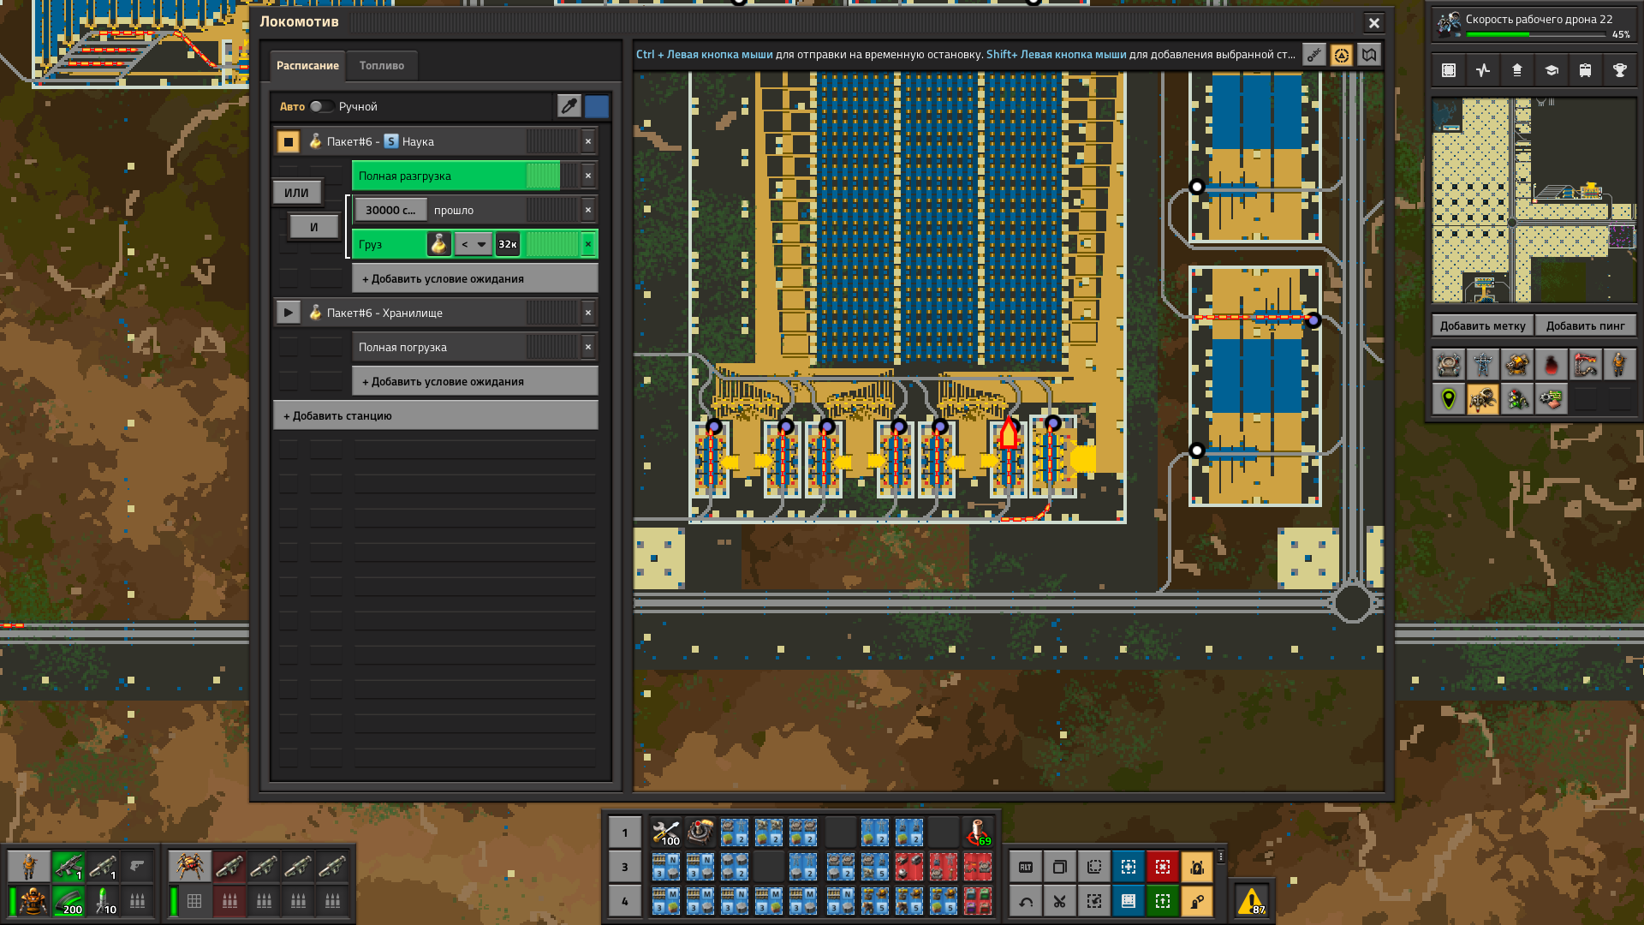Click the minimap thumbnail
The height and width of the screenshot is (925, 1644).
(1534, 200)
